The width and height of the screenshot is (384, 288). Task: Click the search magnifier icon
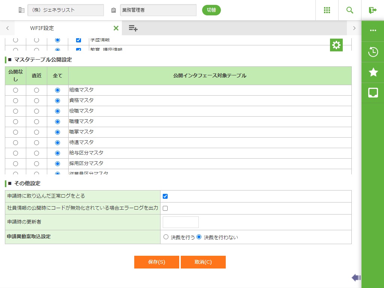pos(350,10)
